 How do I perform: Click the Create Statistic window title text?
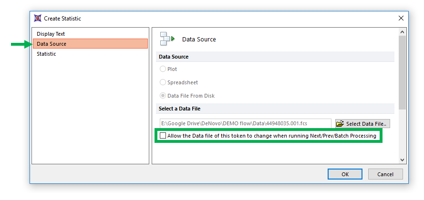pyautogui.click(x=62, y=19)
